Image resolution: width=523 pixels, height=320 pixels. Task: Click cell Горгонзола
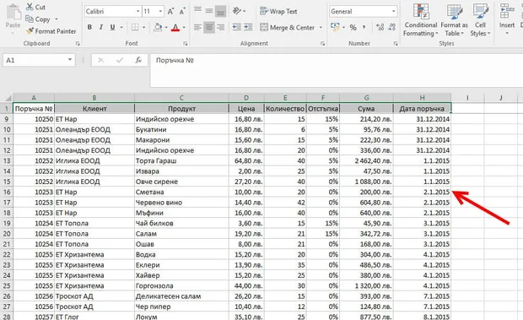181,285
